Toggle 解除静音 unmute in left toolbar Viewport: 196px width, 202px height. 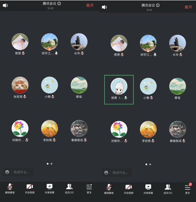[x=10, y=189]
